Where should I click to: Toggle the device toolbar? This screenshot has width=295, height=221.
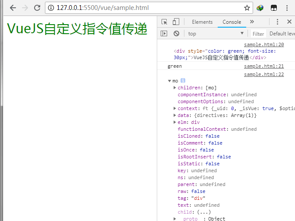point(176,22)
